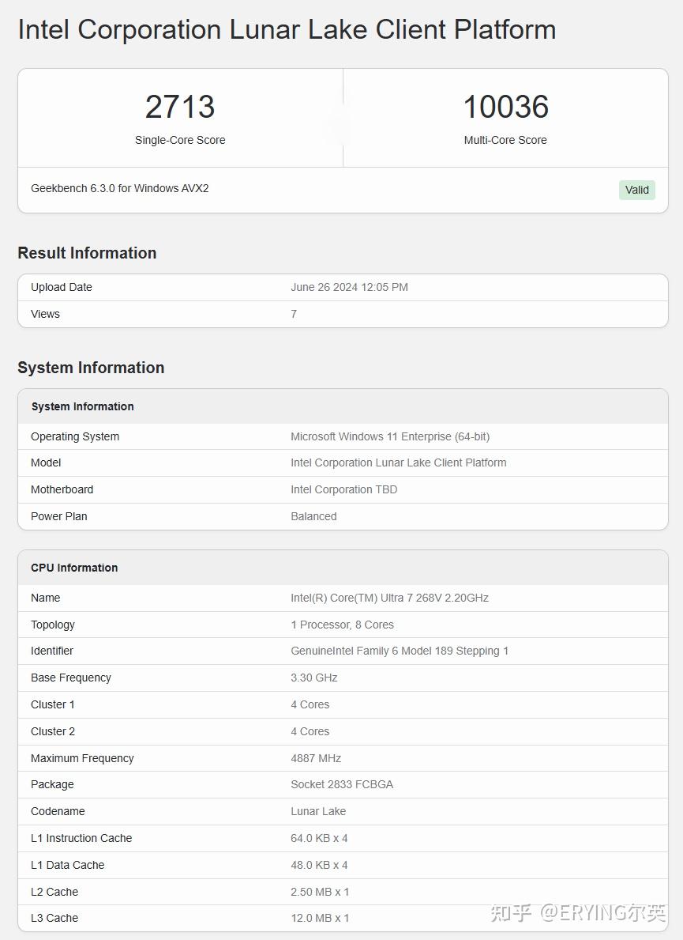This screenshot has width=683, height=940.
Task: Click the Zhihu ERYING watermark
Action: click(578, 913)
